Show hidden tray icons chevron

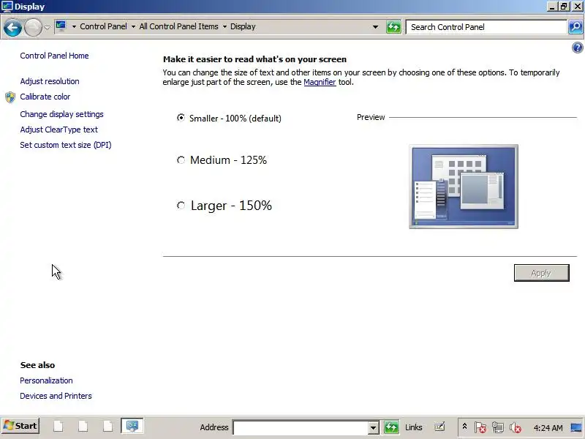(464, 426)
